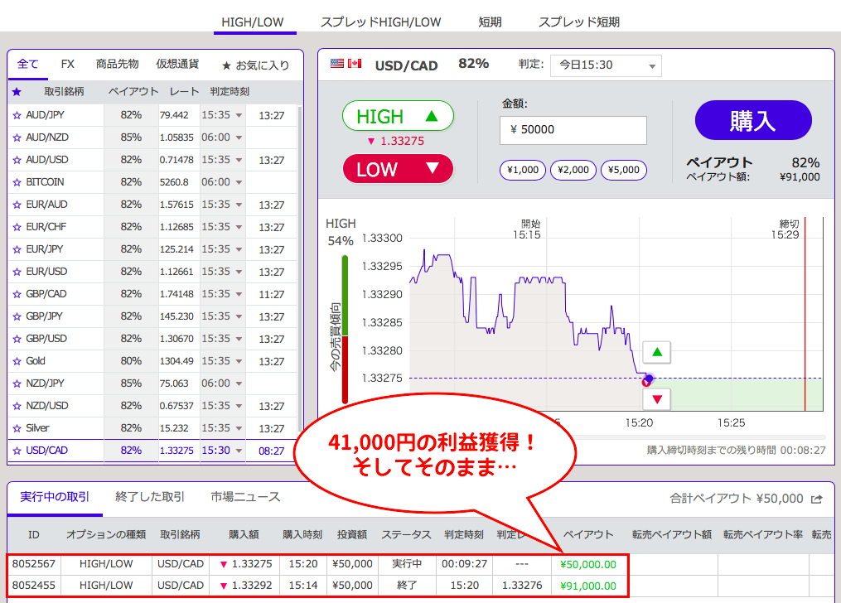
Task: Favorite the AUD/JPY row with its star
Action: click(17, 115)
